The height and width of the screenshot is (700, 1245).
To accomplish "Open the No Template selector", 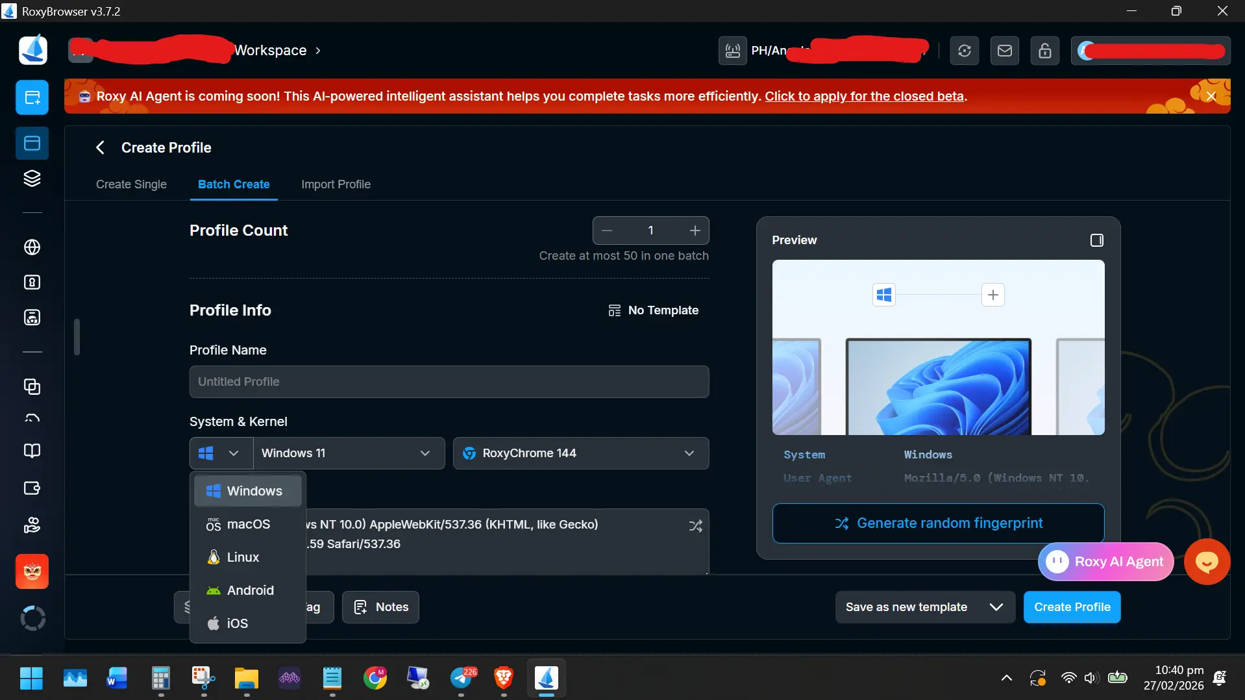I will [x=654, y=310].
